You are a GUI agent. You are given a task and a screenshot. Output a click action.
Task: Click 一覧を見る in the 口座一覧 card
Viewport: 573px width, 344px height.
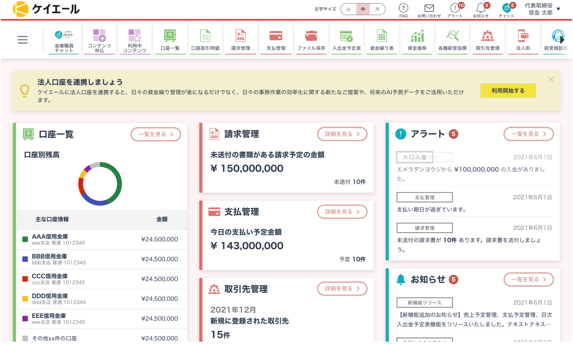tap(156, 134)
